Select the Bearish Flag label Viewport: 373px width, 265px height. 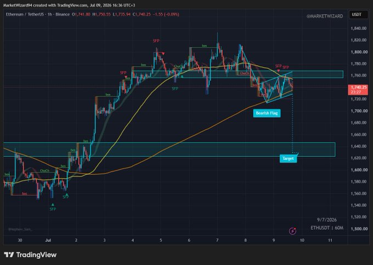(x=267, y=113)
